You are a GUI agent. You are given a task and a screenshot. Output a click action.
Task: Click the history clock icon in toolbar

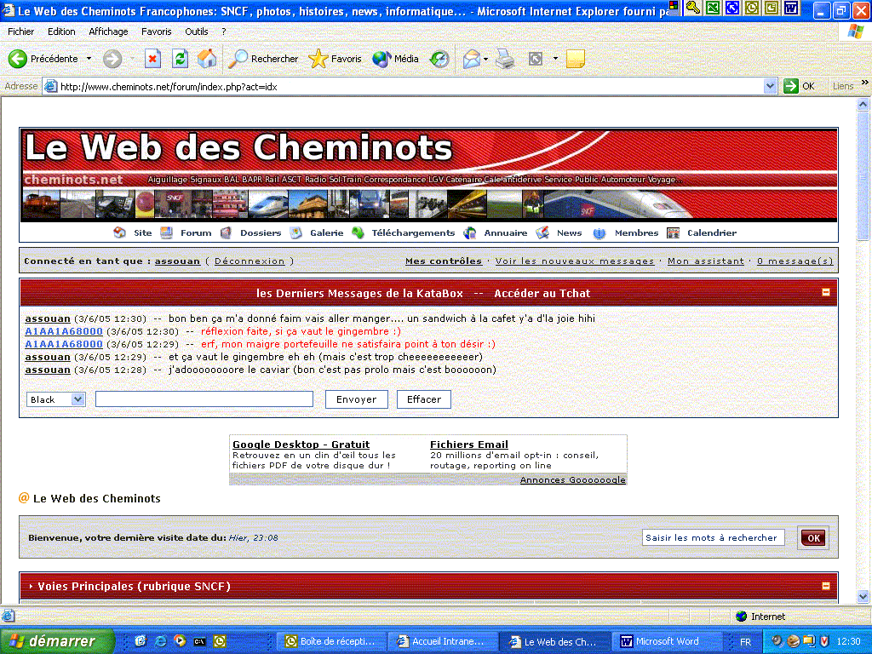(x=439, y=59)
